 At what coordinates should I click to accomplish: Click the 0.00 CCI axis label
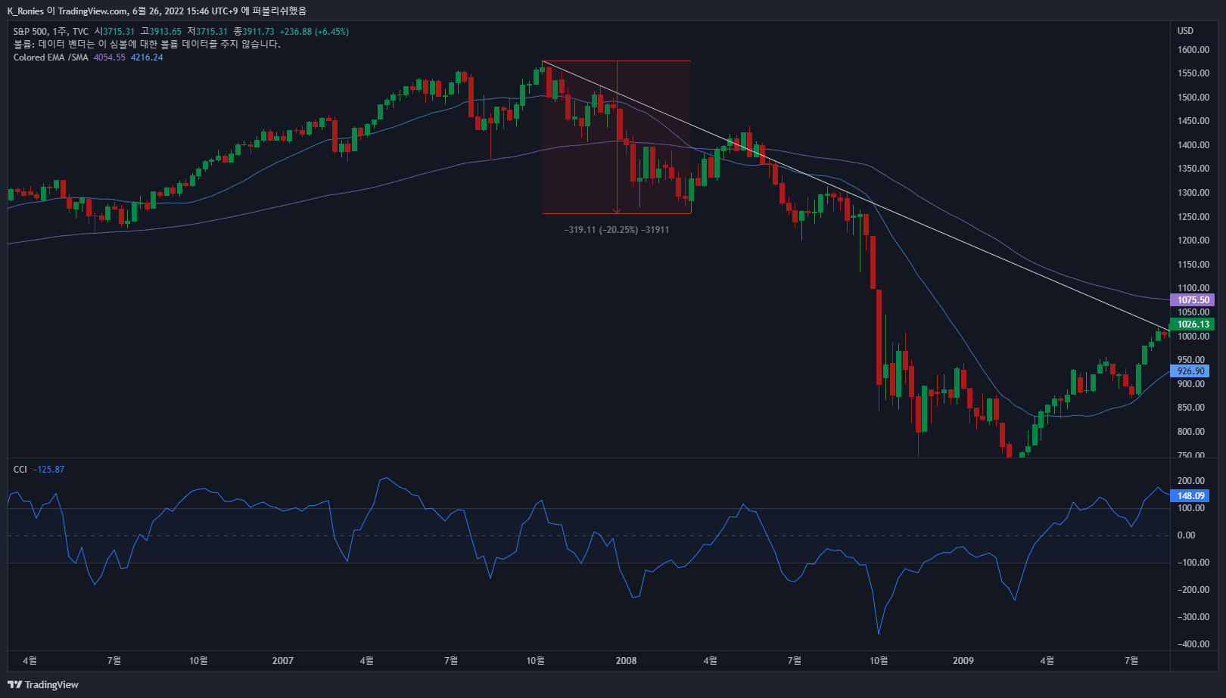click(1187, 535)
